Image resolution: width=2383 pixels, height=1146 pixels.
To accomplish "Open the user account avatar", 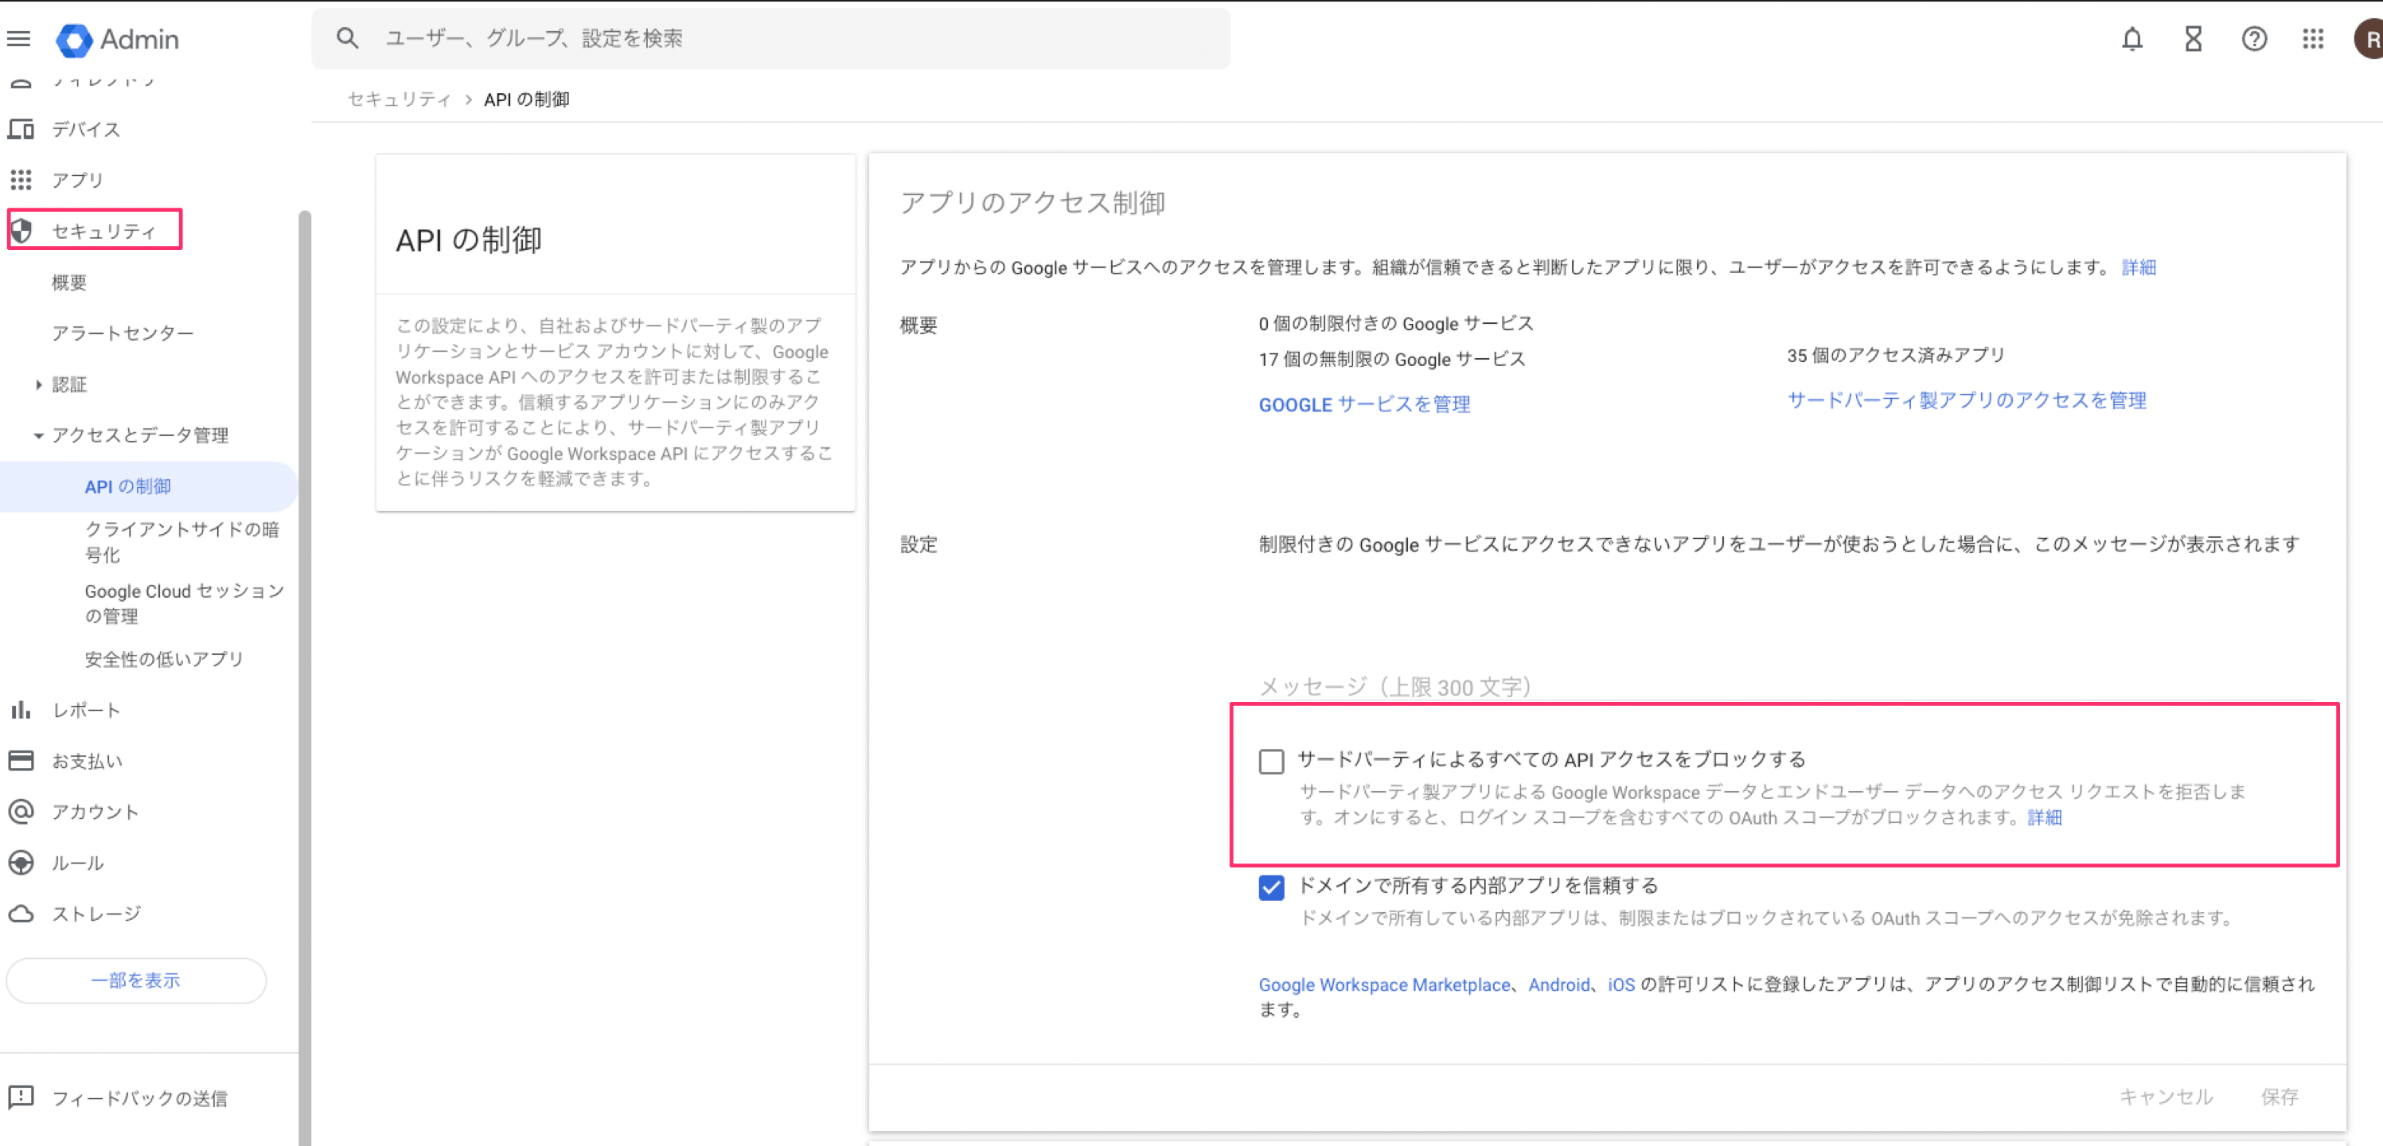I will click(x=2369, y=39).
